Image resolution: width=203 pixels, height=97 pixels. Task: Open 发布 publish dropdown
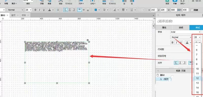pos(183,4)
